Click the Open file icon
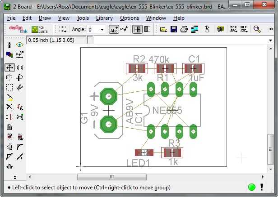The width and height of the screenshot is (278, 197). (163, 29)
